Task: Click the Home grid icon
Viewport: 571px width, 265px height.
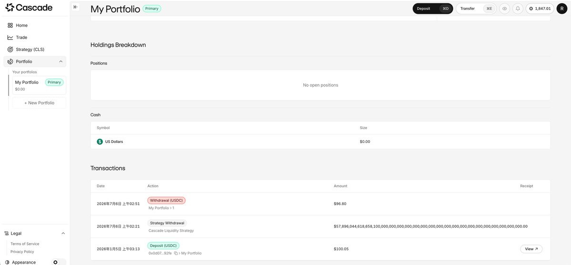Action: (x=10, y=26)
